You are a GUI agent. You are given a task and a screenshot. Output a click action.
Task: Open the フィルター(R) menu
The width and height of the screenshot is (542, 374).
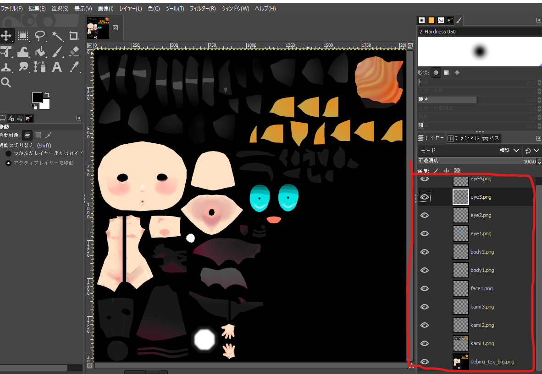203,8
